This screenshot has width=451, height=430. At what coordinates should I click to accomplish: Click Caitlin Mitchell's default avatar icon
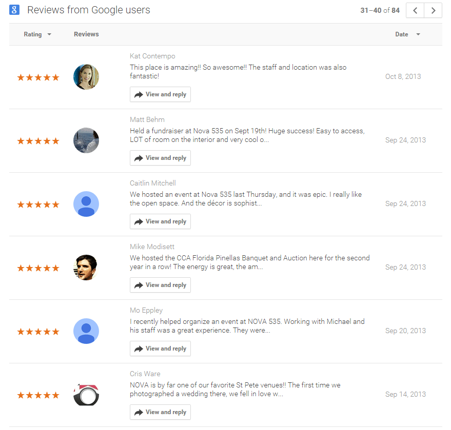(86, 204)
